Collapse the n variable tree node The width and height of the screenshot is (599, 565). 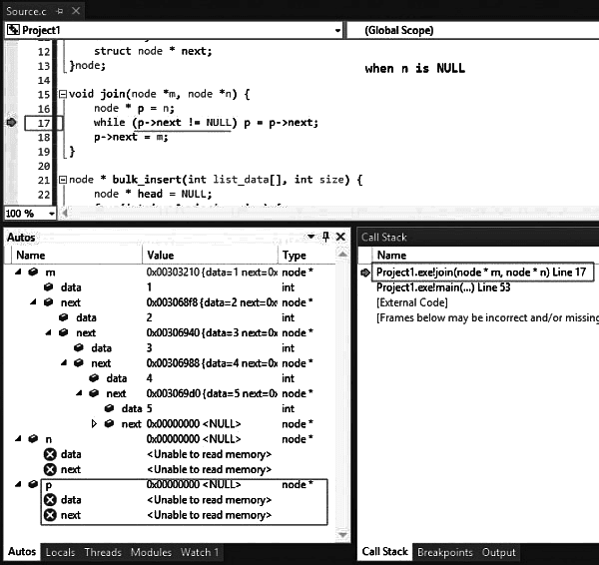[17, 439]
